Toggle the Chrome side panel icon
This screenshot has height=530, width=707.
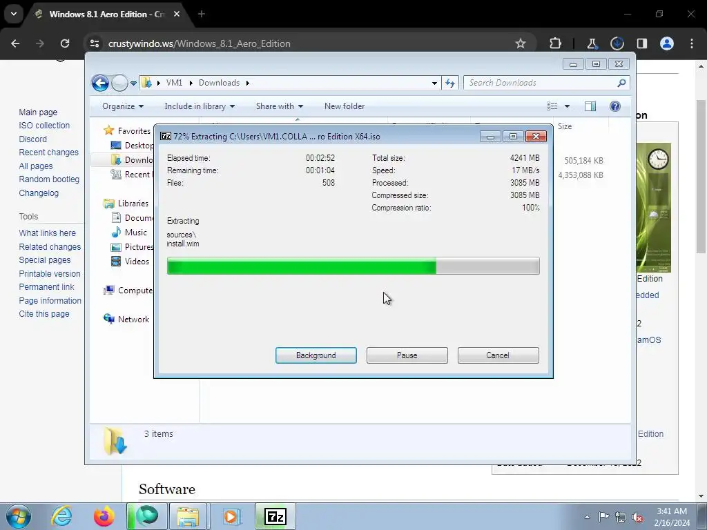641,43
